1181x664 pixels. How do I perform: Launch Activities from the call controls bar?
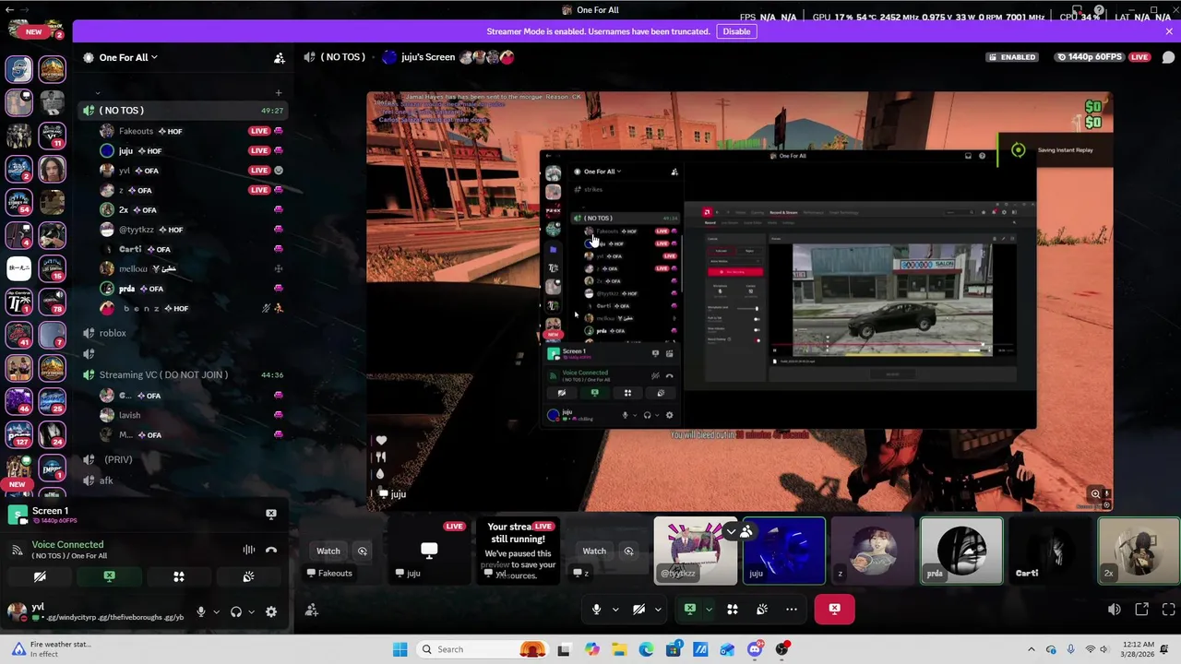click(733, 610)
